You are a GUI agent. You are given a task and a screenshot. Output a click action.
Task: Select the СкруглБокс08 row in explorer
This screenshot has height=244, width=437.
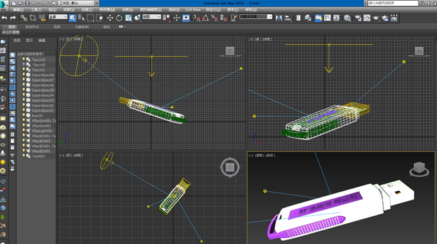pos(37,75)
